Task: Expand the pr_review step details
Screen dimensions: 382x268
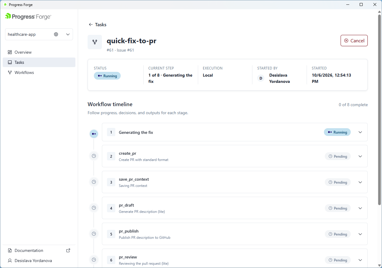Action: (x=360, y=260)
